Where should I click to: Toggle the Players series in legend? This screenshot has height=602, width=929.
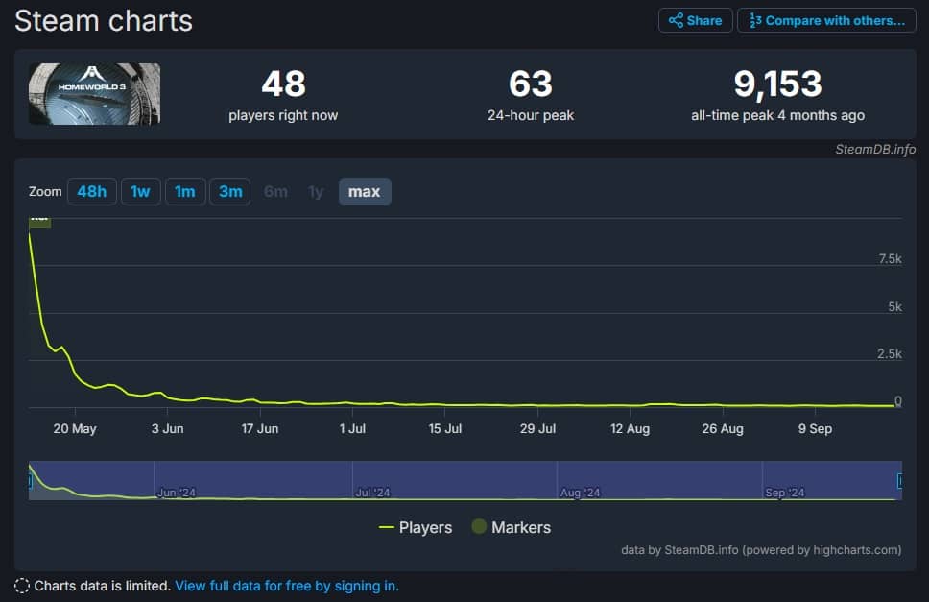(x=416, y=527)
